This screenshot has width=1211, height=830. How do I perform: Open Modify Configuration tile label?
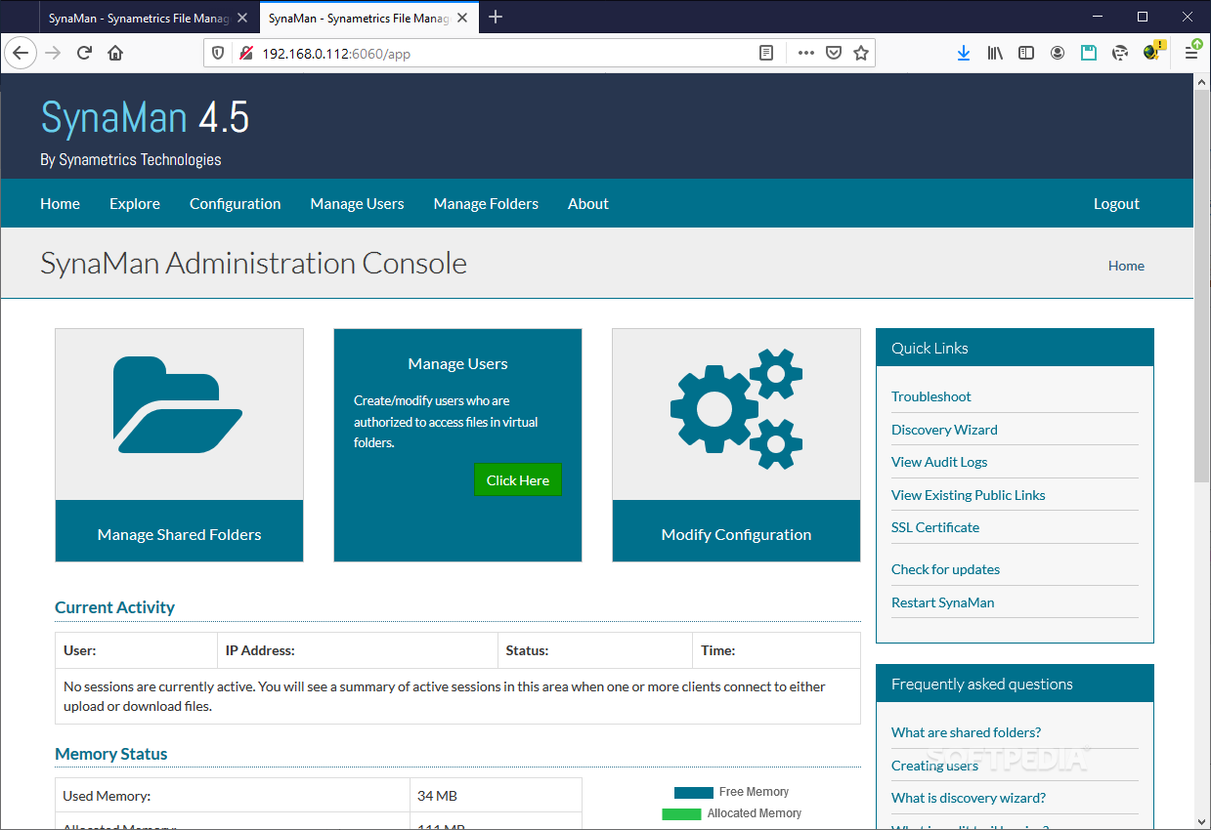point(736,534)
